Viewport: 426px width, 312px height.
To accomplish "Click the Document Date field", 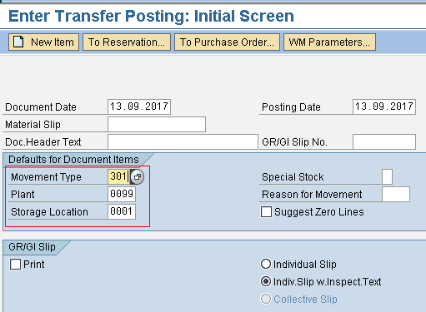I will [x=139, y=106].
